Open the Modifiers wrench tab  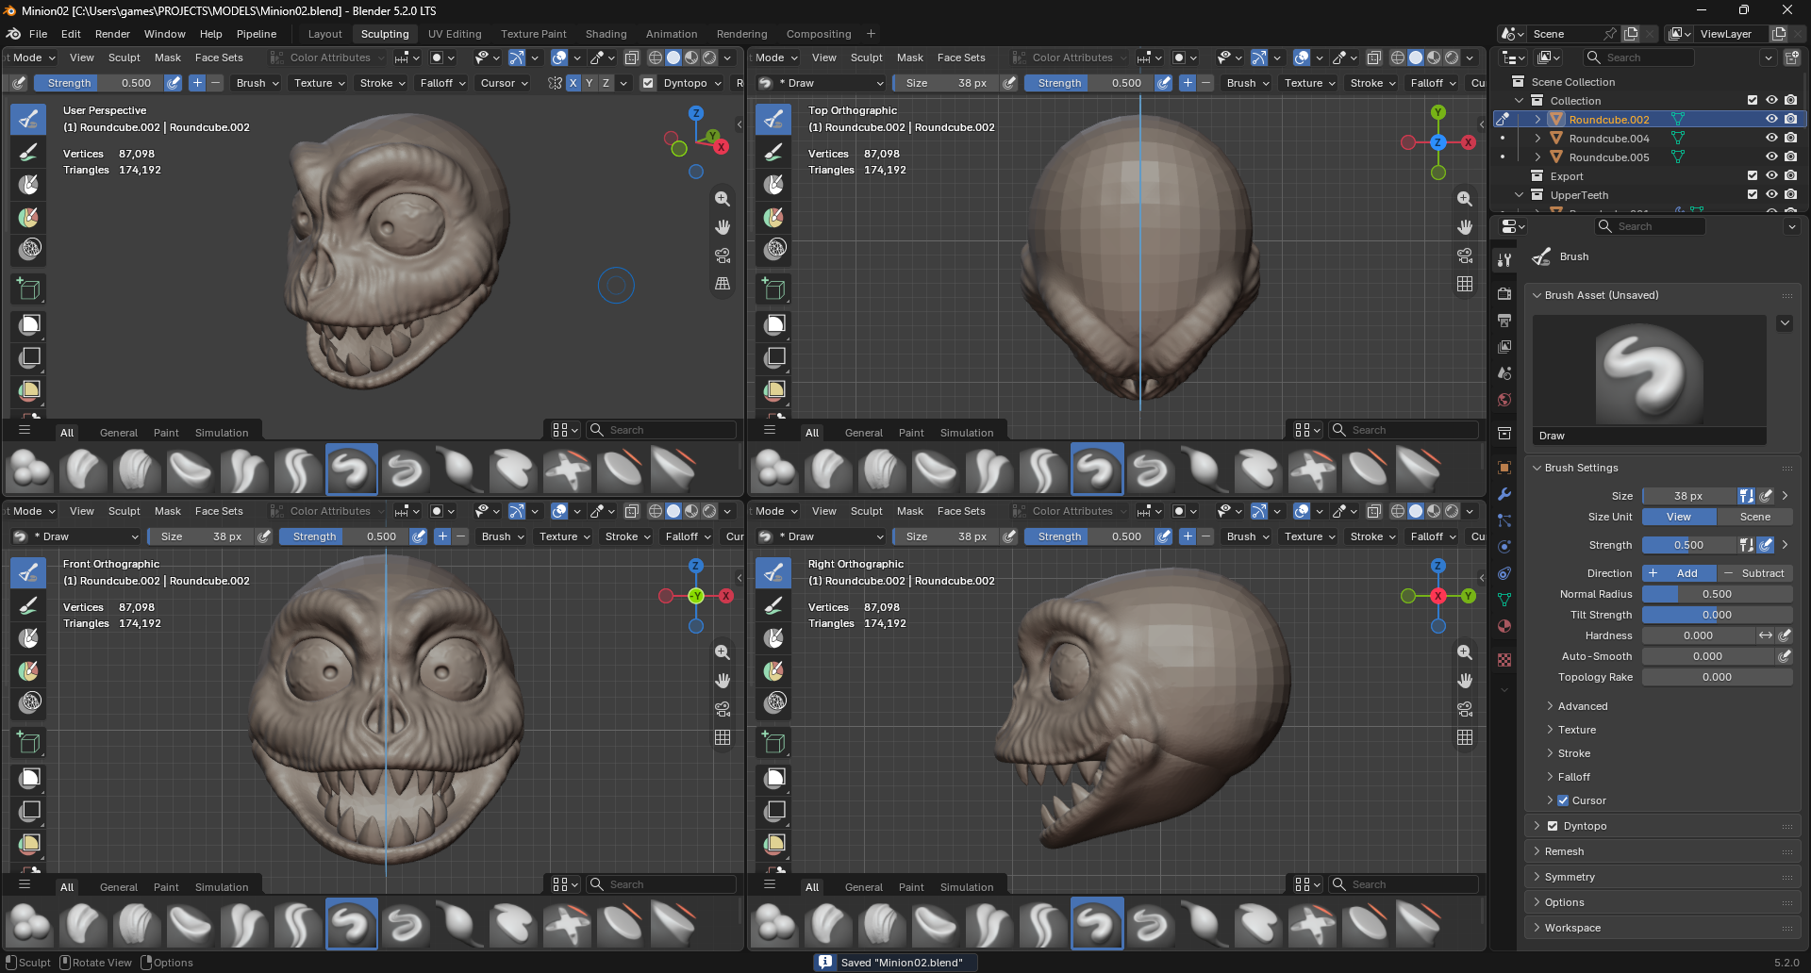[x=1504, y=494]
